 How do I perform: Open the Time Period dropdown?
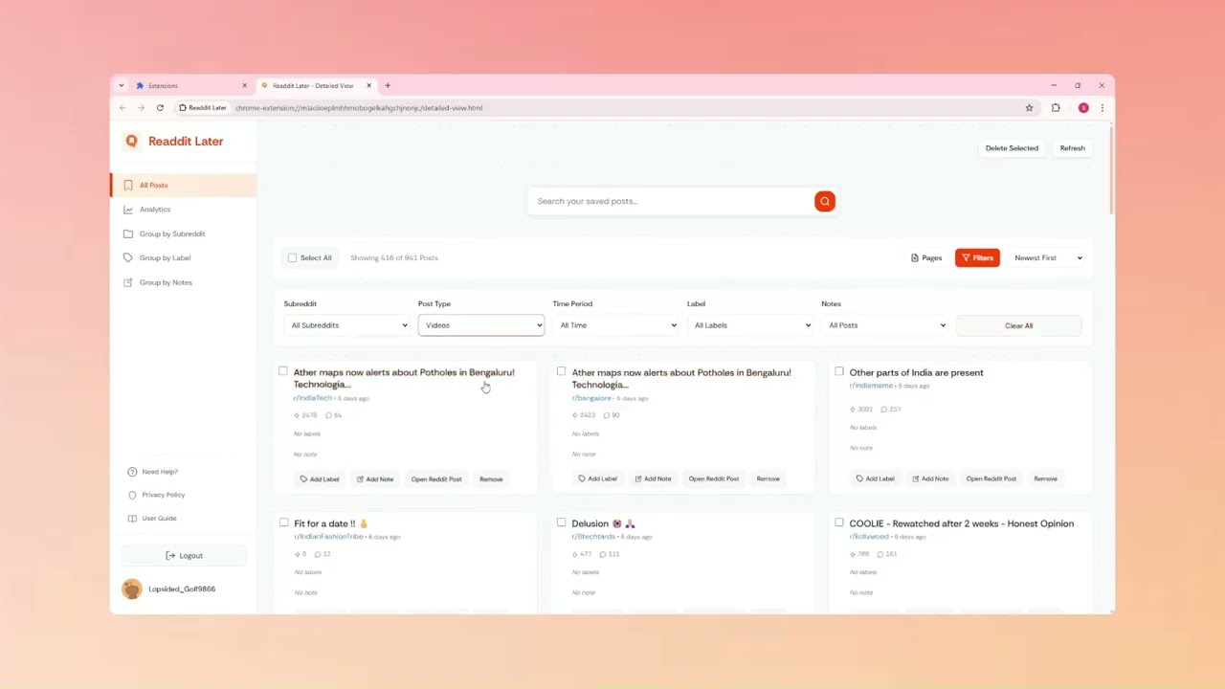(x=615, y=325)
